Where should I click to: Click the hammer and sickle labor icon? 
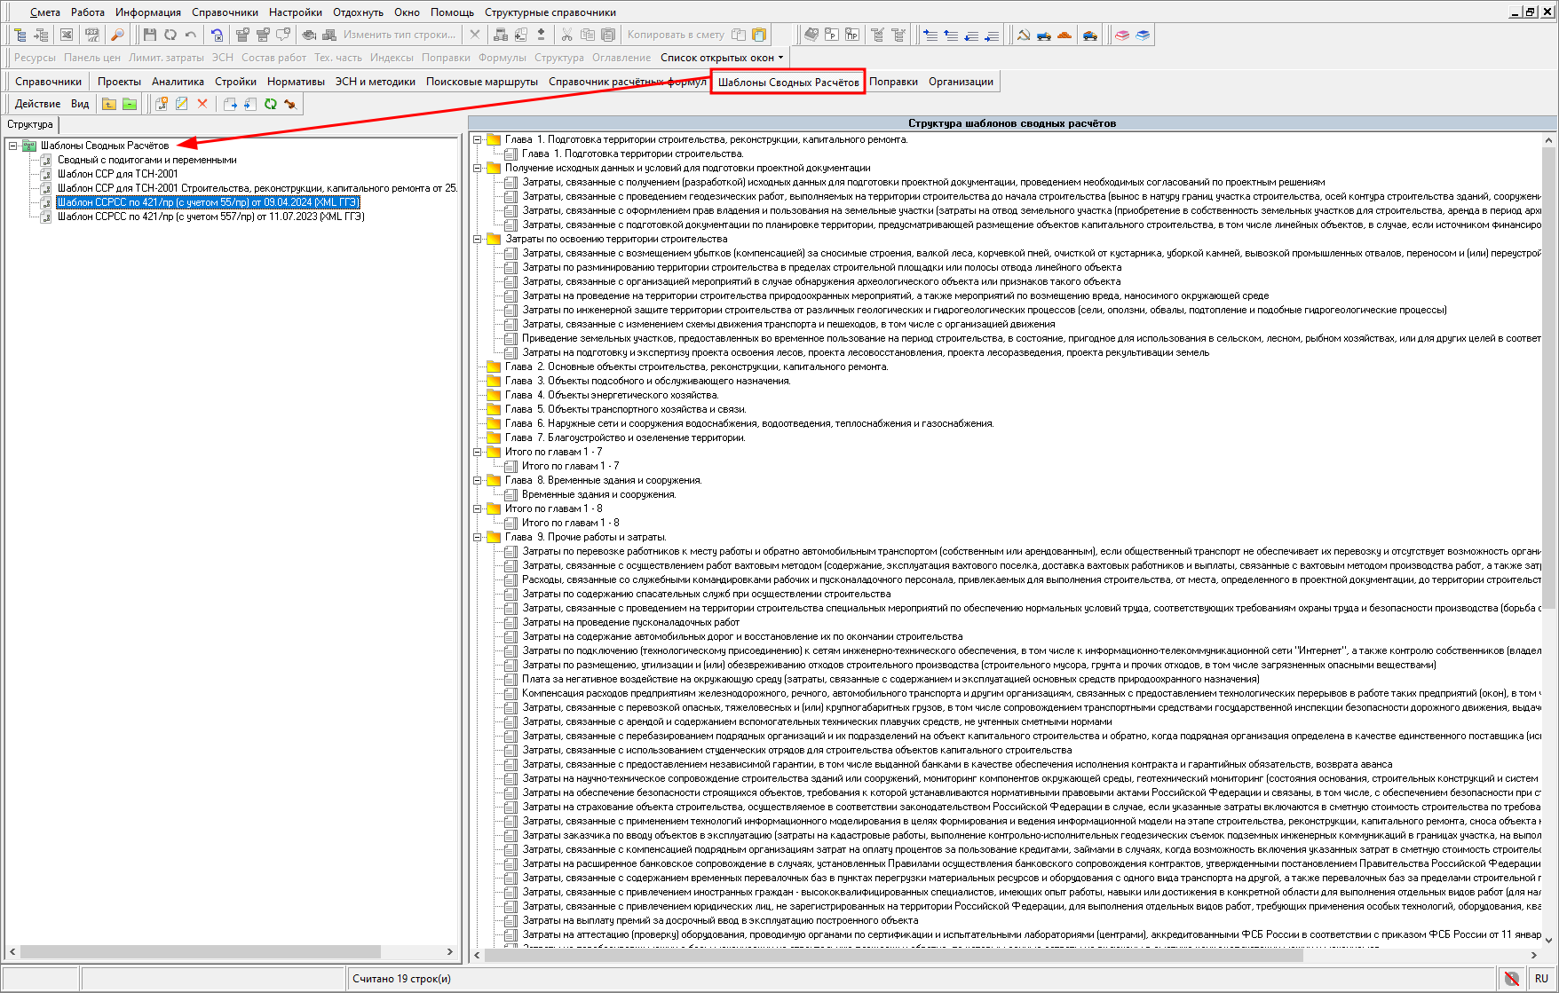click(1023, 35)
